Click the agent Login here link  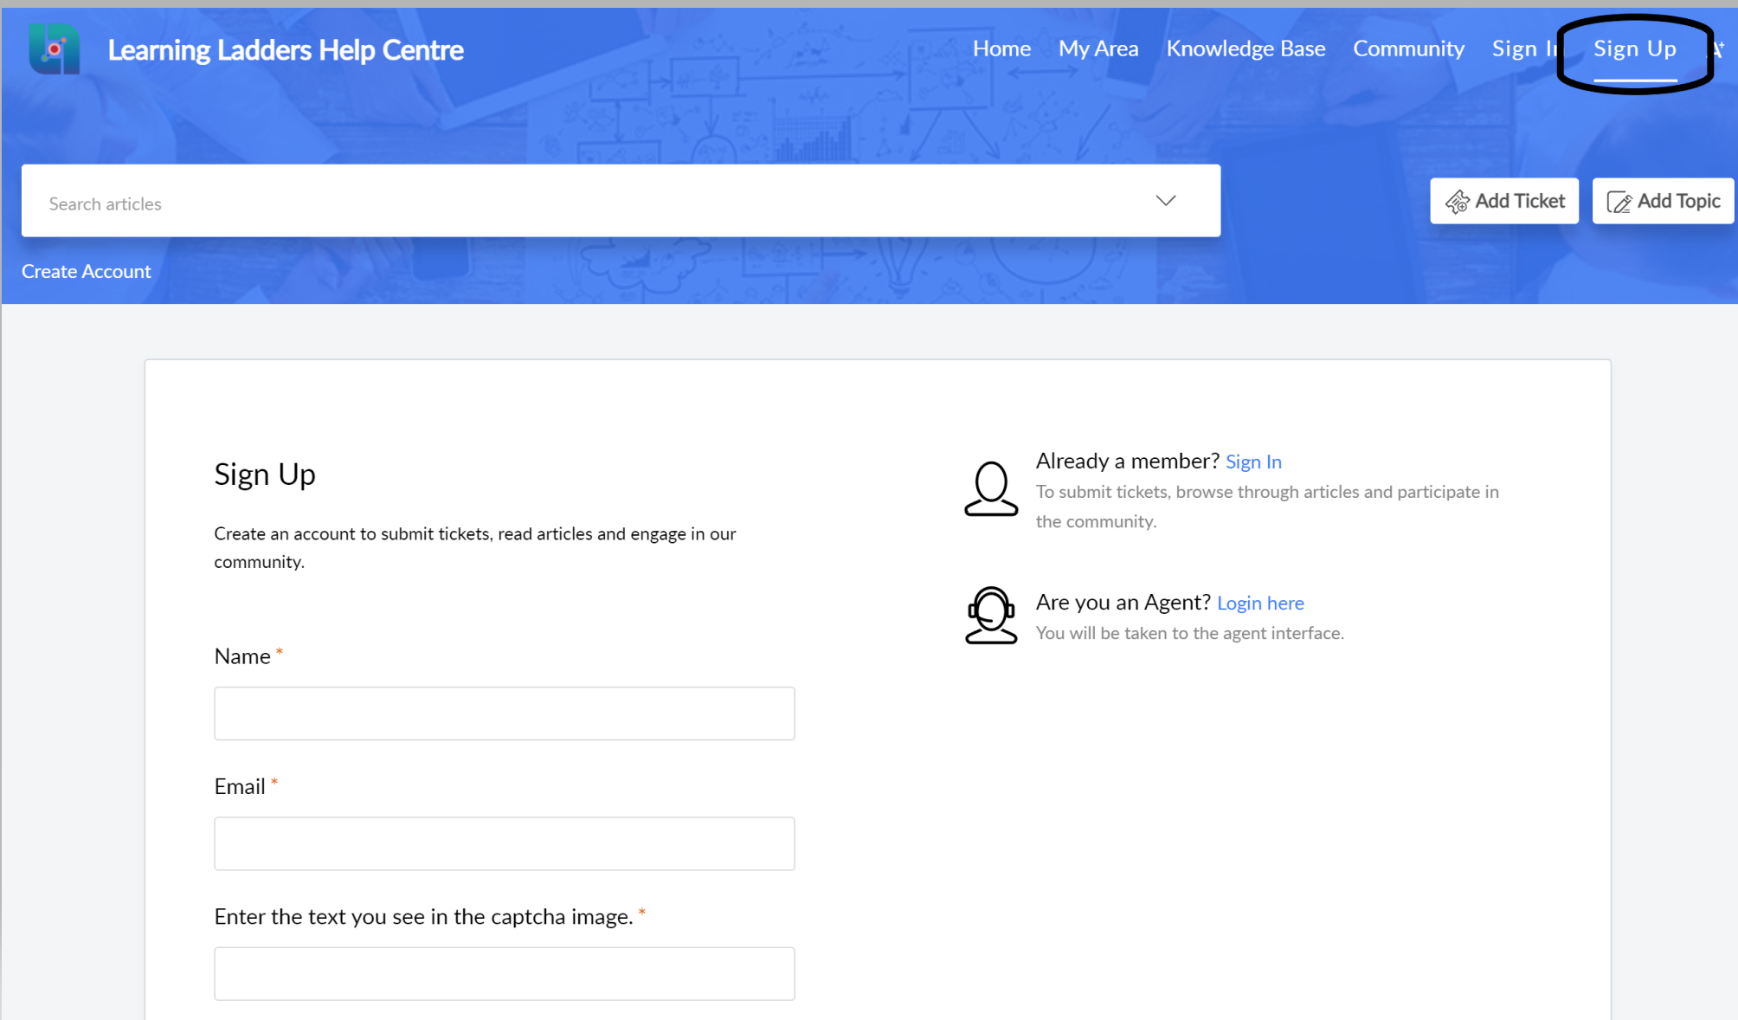[1261, 603]
